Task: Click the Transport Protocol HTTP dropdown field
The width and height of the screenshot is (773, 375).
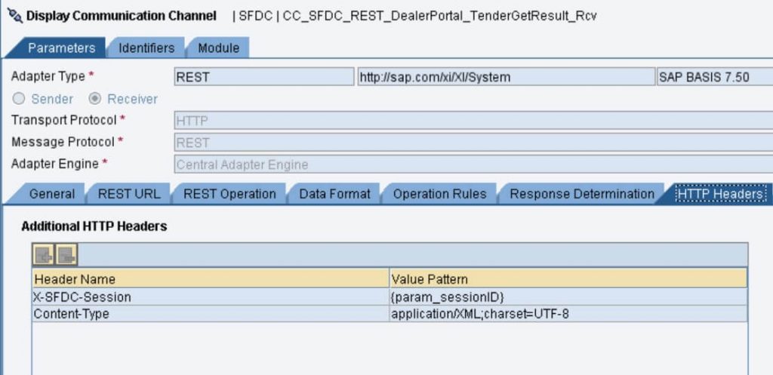Action: [473, 120]
